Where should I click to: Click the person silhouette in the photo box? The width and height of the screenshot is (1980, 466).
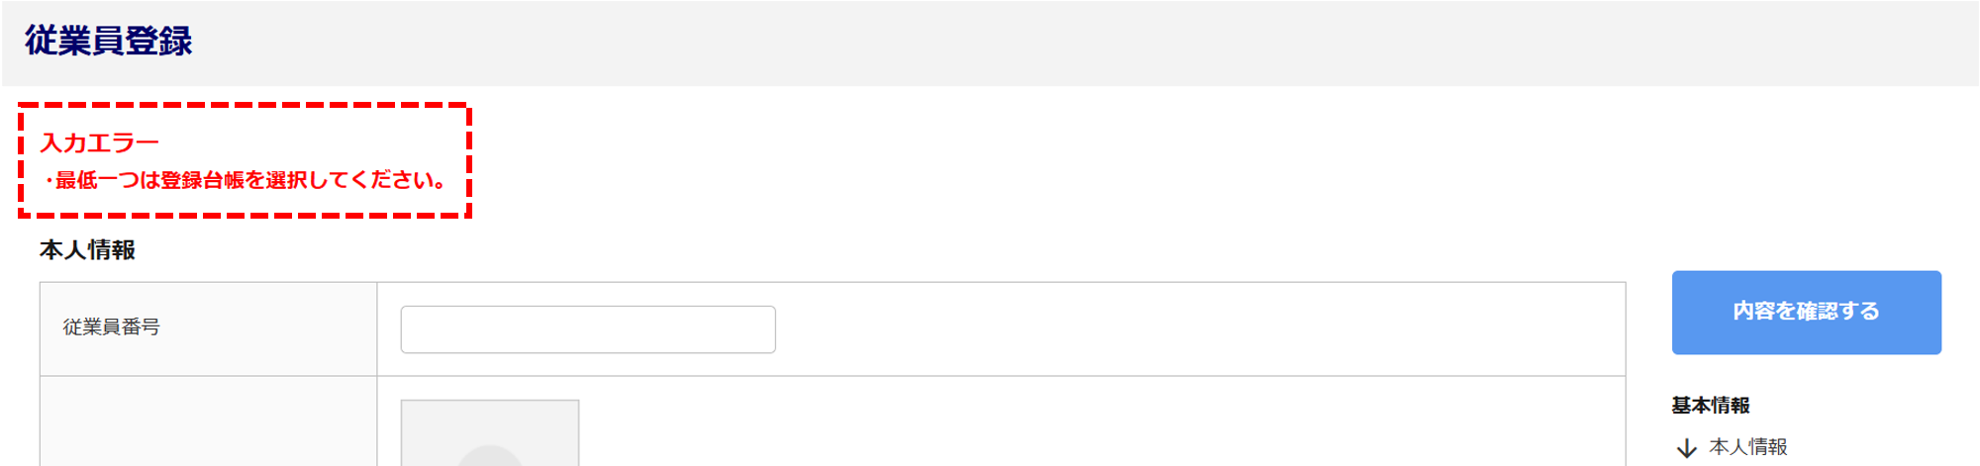[490, 456]
